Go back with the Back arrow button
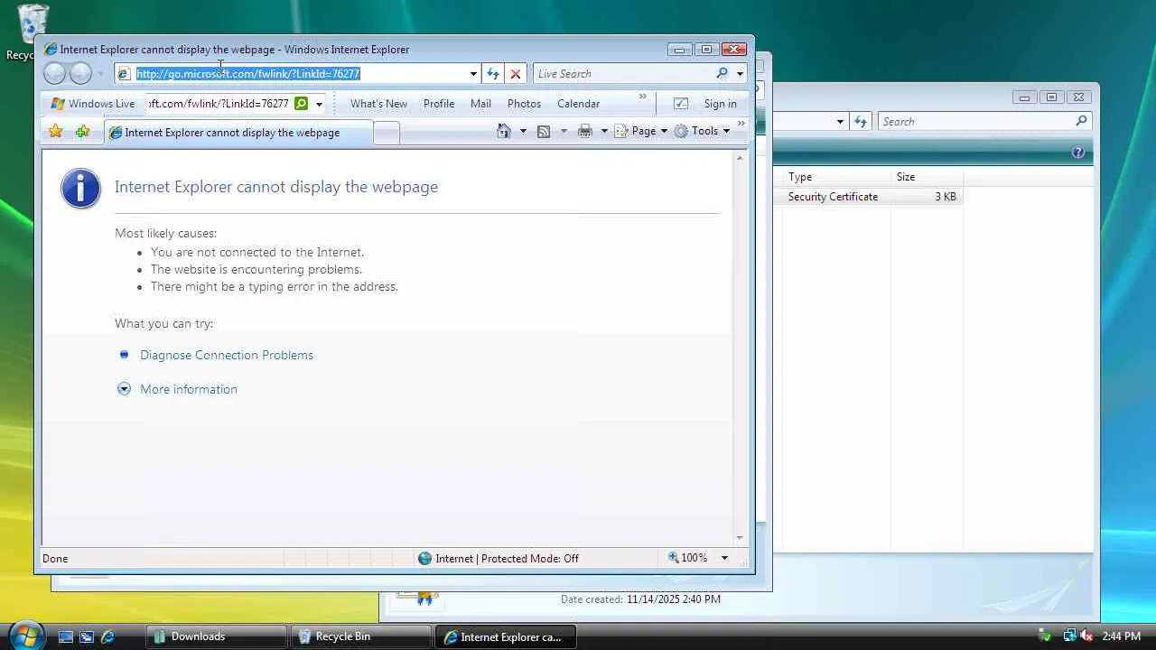Screen dimensions: 1156x650 pyautogui.click(x=55, y=74)
